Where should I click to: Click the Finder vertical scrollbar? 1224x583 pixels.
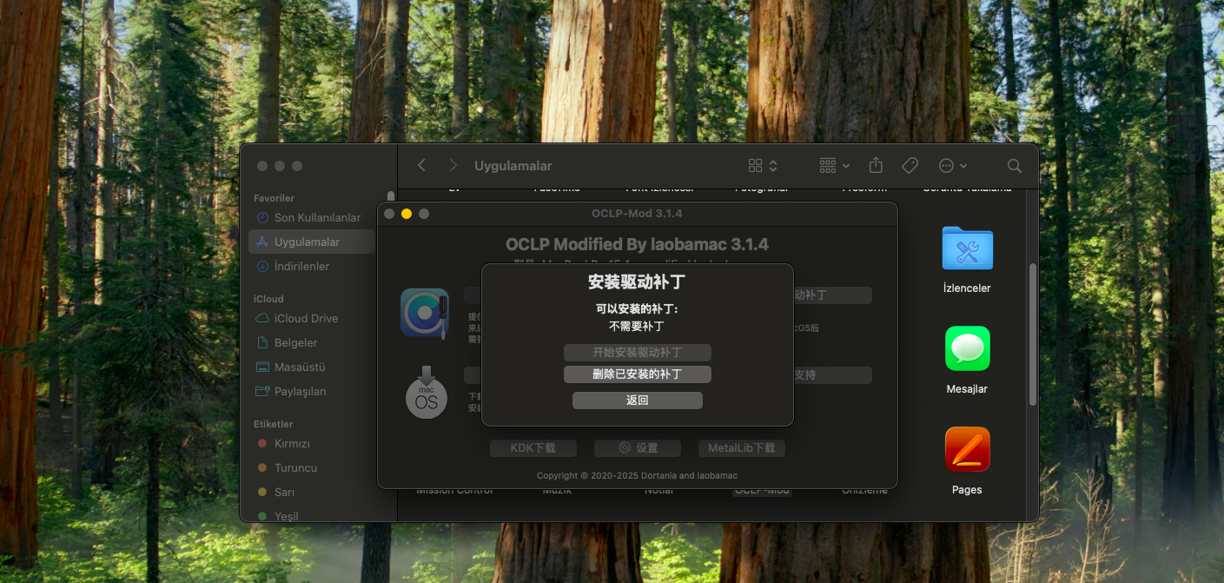[1032, 335]
